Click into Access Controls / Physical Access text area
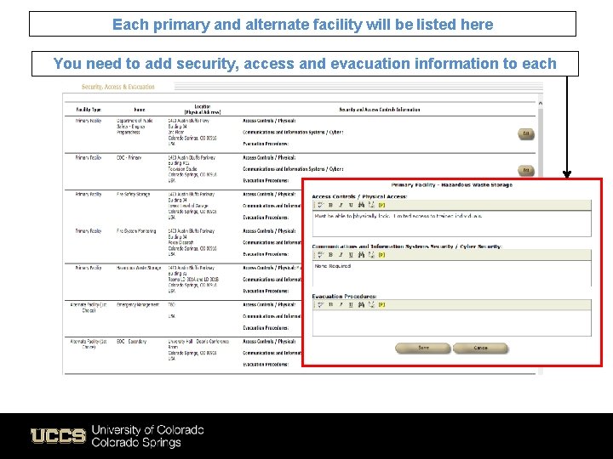The height and width of the screenshot is (459, 613). coord(452,224)
